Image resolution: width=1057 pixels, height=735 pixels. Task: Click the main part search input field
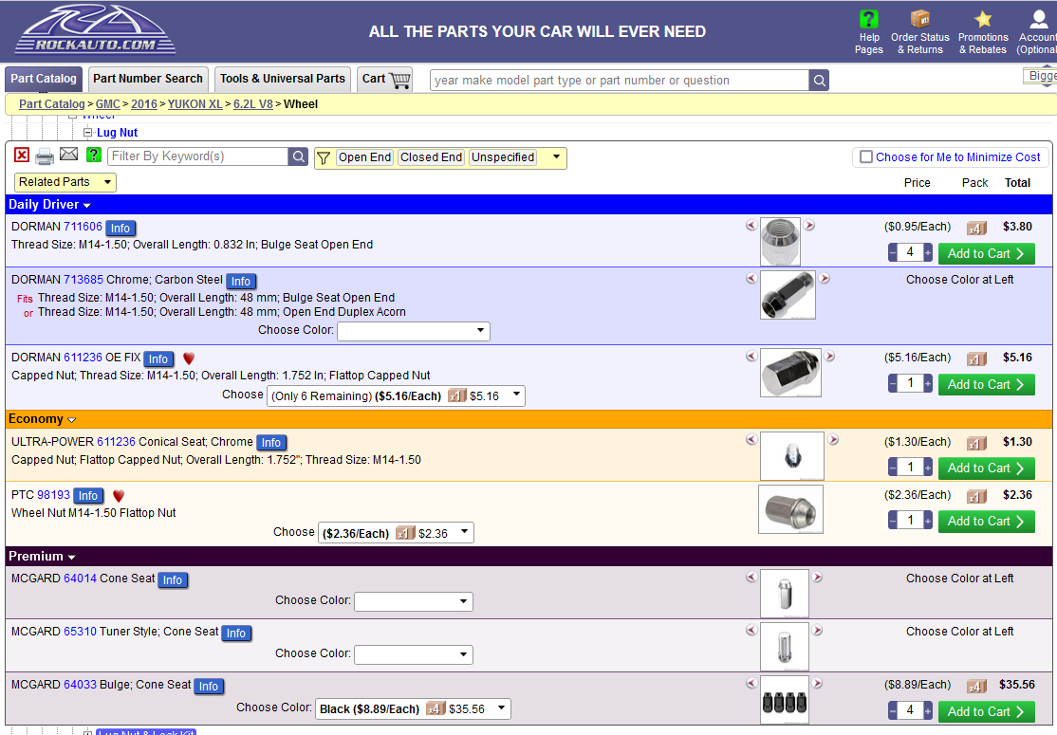[x=620, y=81]
